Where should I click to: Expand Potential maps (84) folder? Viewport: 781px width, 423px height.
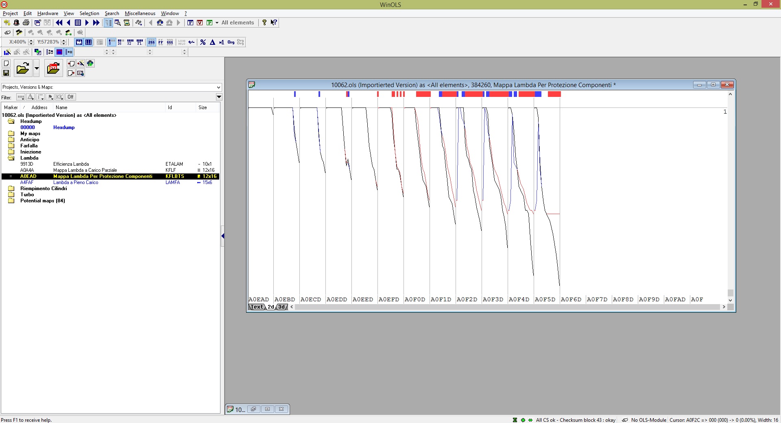(11, 201)
